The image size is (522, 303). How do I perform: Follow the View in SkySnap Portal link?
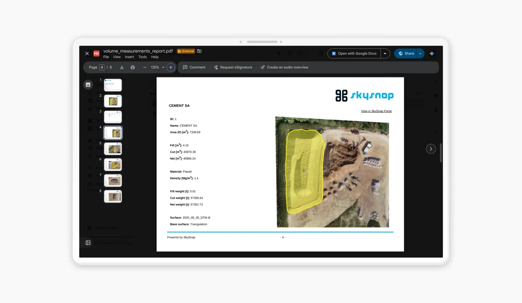point(376,111)
